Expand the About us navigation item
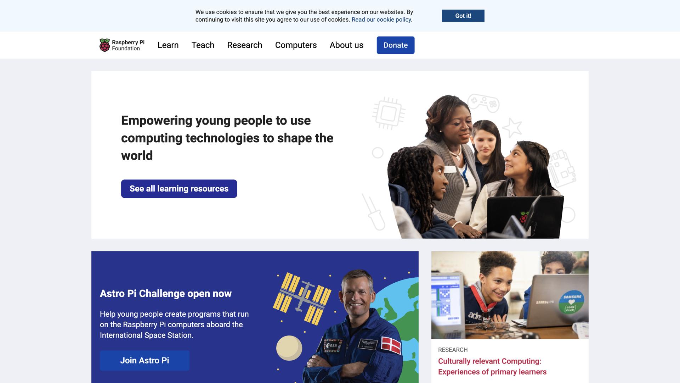The width and height of the screenshot is (680, 383). point(346,45)
